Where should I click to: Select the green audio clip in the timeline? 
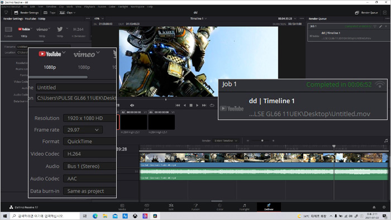264,174
